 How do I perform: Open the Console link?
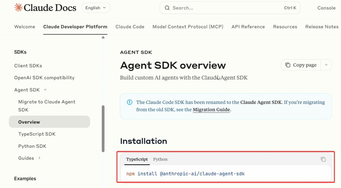(326, 8)
